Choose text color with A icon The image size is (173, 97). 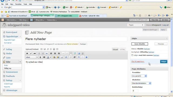pyautogui.click(x=48, y=57)
